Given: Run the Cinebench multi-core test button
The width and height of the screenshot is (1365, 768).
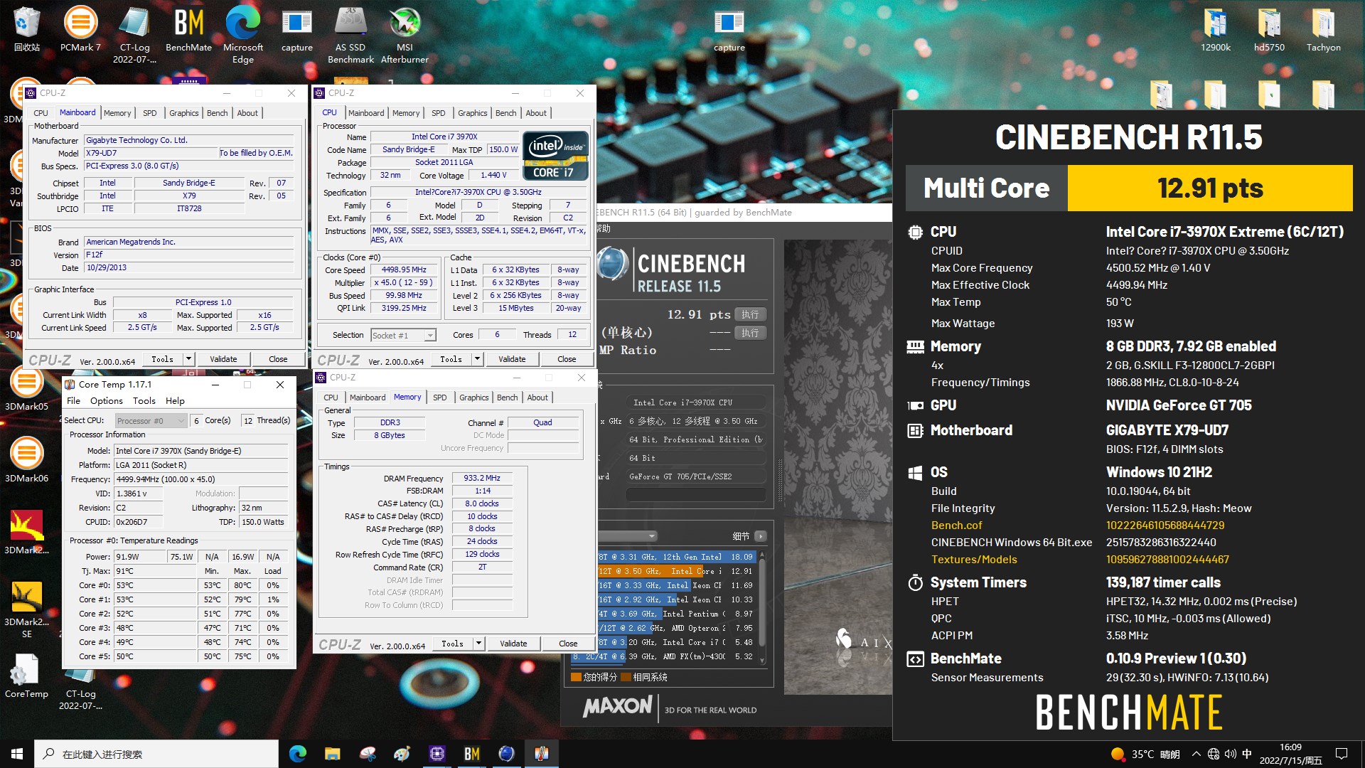Looking at the screenshot, I should point(750,314).
